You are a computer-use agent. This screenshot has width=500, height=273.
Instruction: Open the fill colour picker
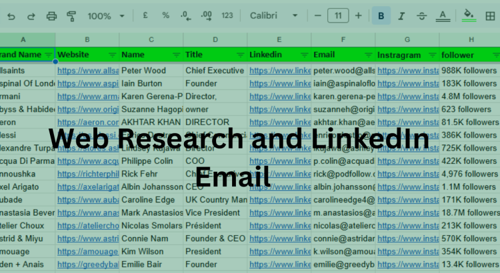[469, 16]
